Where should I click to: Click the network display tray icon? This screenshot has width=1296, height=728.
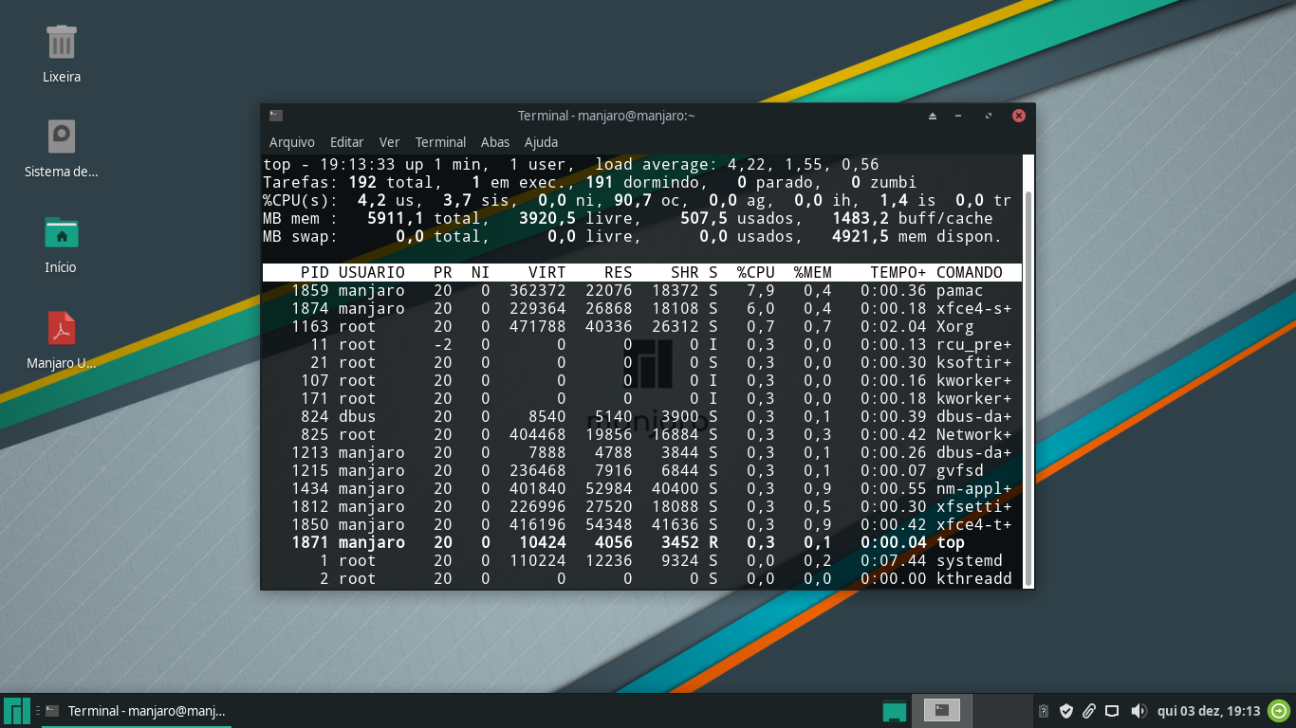tap(1113, 711)
